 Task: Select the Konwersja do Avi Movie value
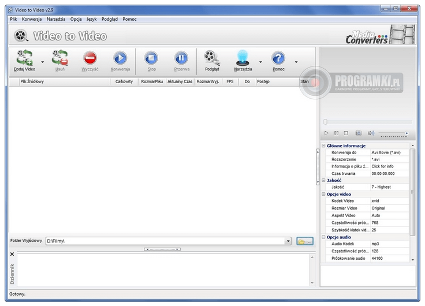[x=390, y=152]
